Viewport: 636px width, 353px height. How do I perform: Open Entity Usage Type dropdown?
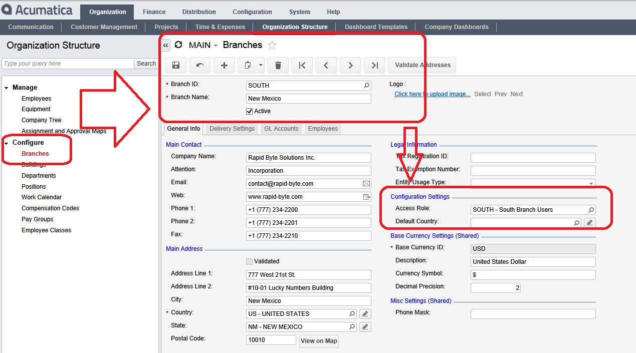(x=592, y=184)
